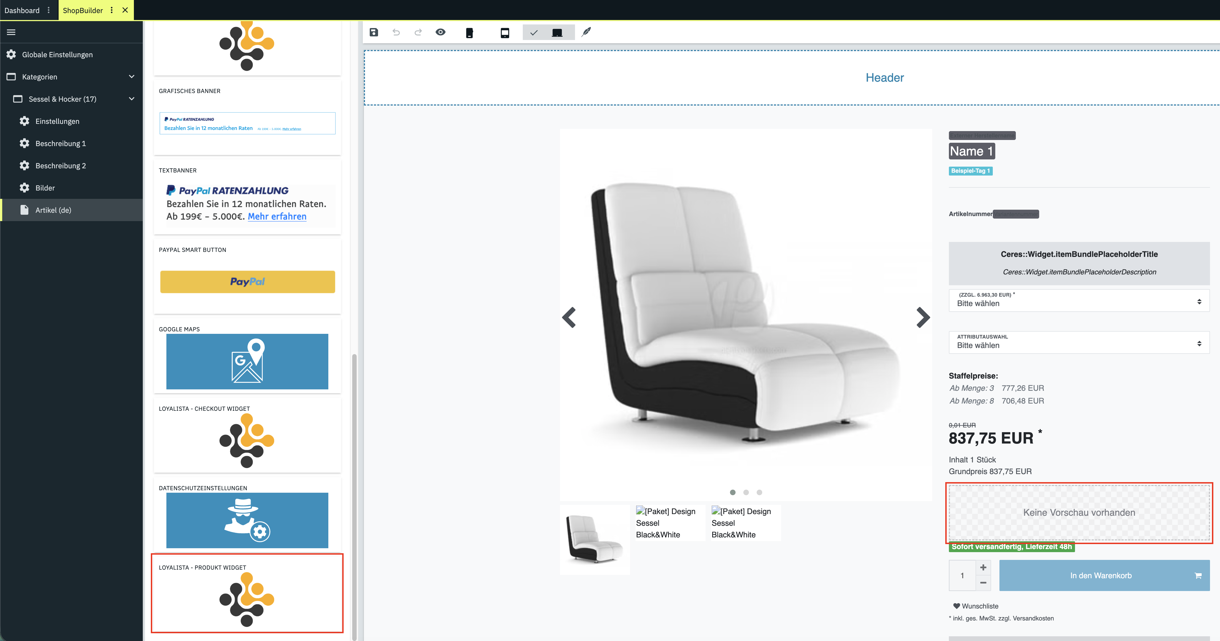
Task: Select the second carousel dot
Action: point(746,492)
